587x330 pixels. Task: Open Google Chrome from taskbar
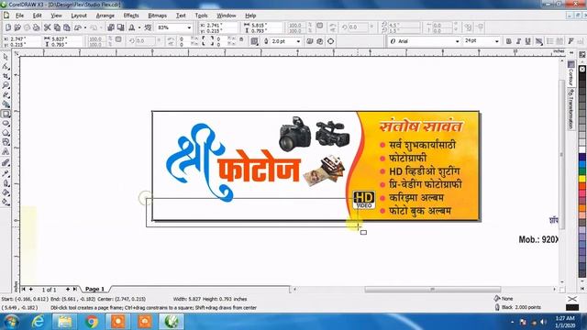coord(91,322)
